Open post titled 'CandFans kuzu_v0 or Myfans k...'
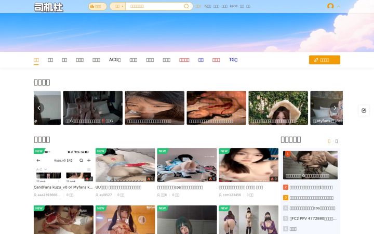 tap(63, 187)
